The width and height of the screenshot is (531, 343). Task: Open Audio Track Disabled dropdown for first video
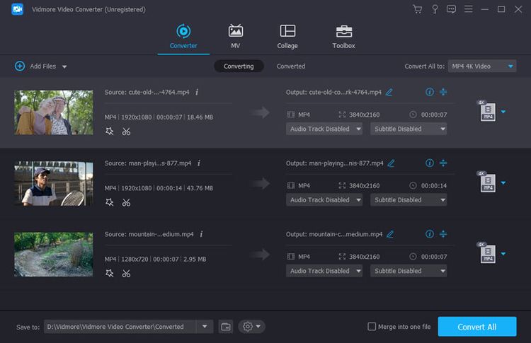(324, 129)
